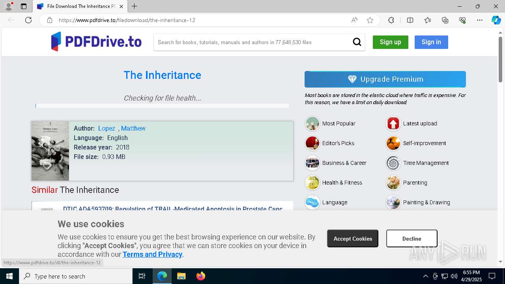Open the Latest upload category icon
The height and width of the screenshot is (284, 505).
coord(393,123)
